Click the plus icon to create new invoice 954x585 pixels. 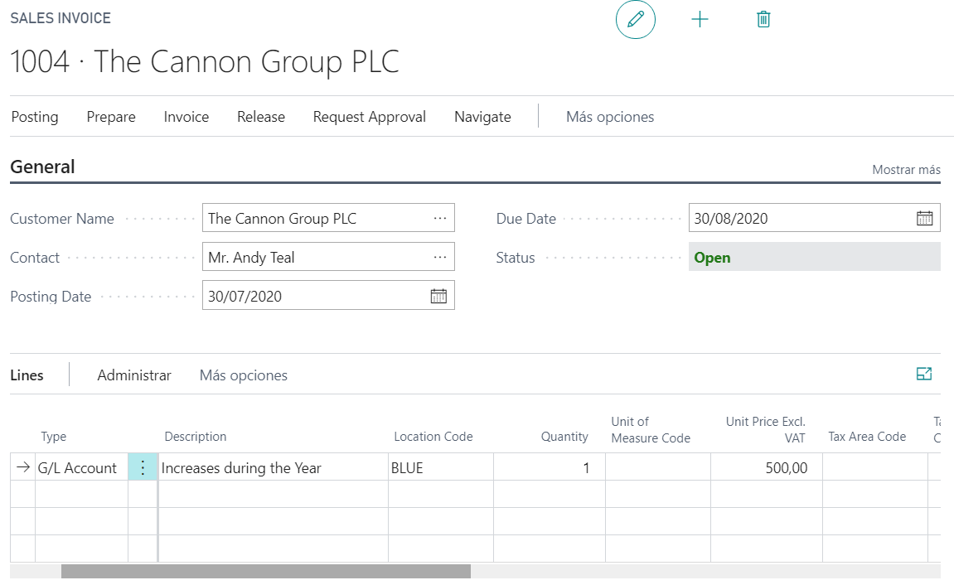700,19
